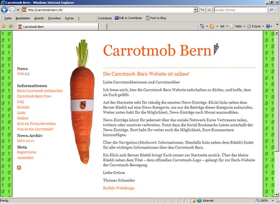Open Beim Carrotmob mitmachen link
This screenshot has height=204, width=280.
(40, 90)
